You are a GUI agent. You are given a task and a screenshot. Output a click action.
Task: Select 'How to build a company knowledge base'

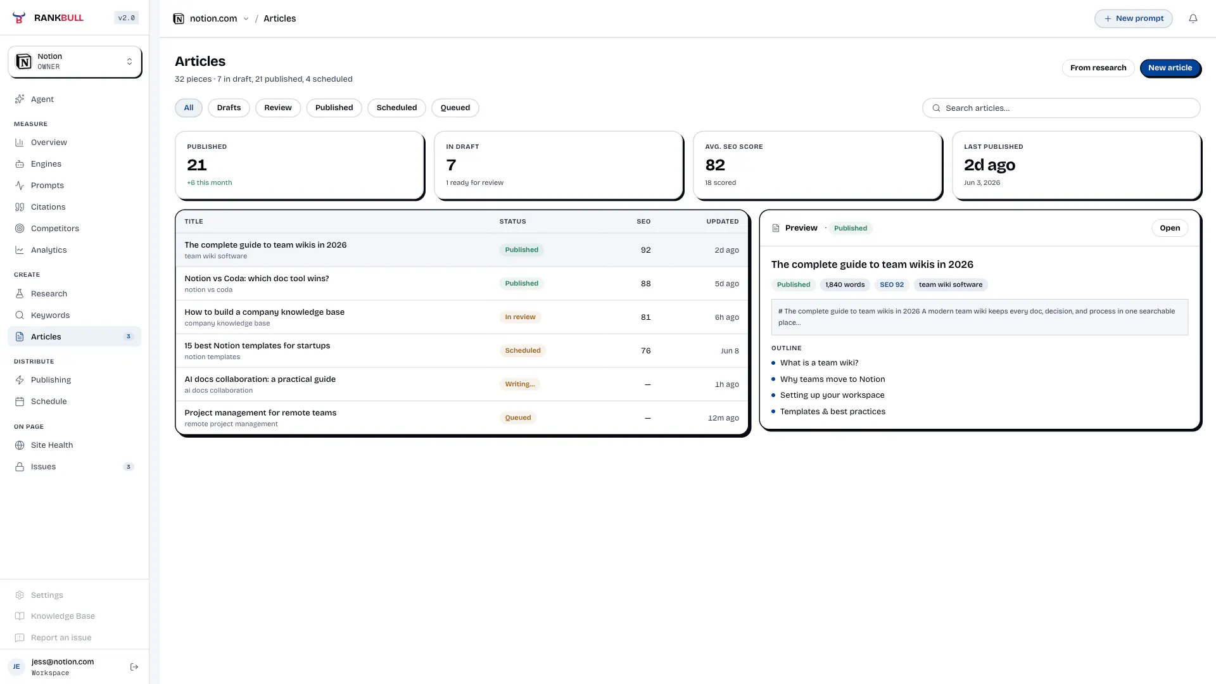pyautogui.click(x=462, y=317)
